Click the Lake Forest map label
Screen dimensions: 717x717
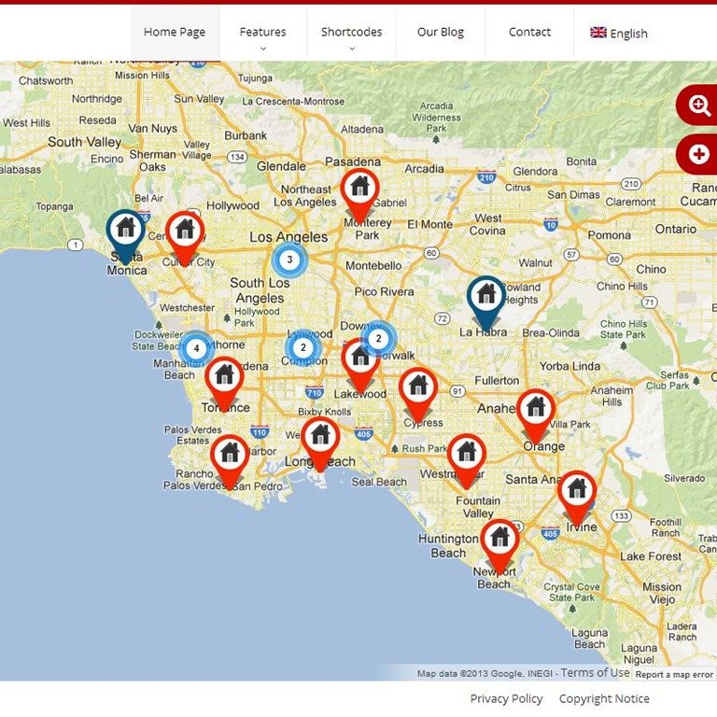click(650, 556)
